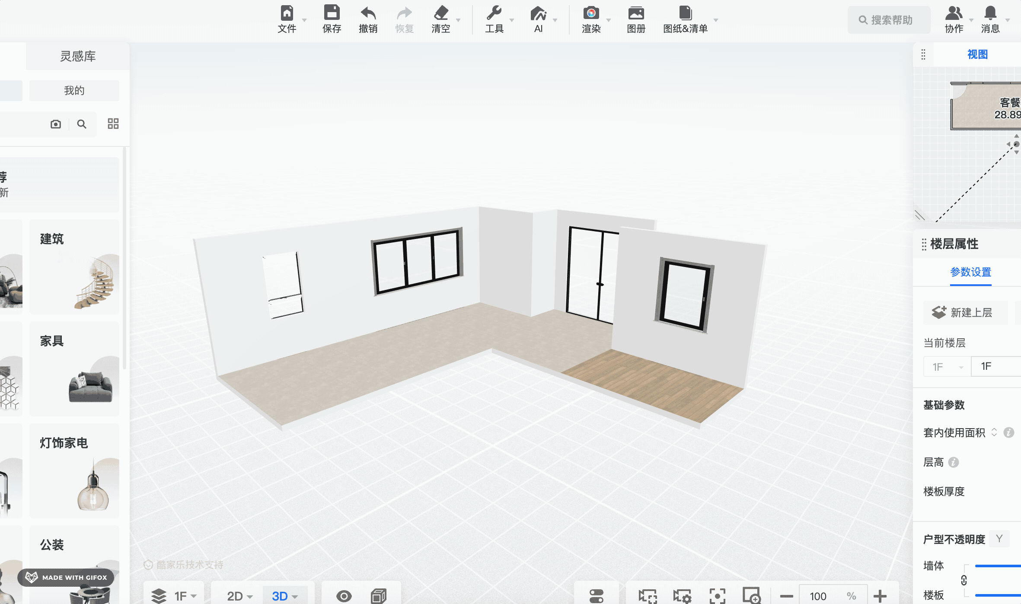The width and height of the screenshot is (1021, 604).
Task: Click the camera image-search icon in sidebar
Action: tap(56, 124)
